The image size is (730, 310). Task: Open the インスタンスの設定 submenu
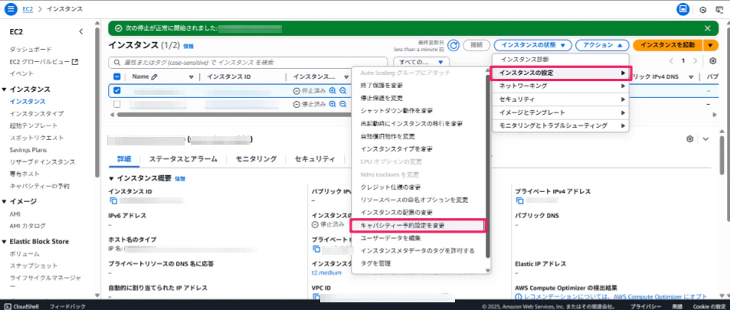click(561, 73)
